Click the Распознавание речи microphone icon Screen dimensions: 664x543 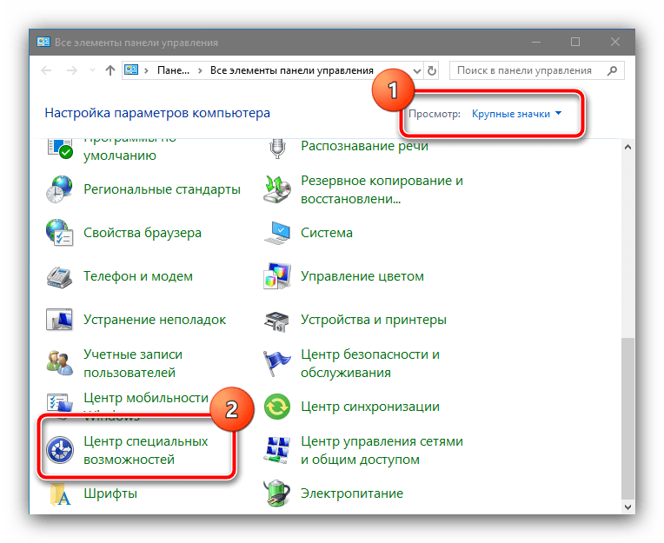point(277,148)
